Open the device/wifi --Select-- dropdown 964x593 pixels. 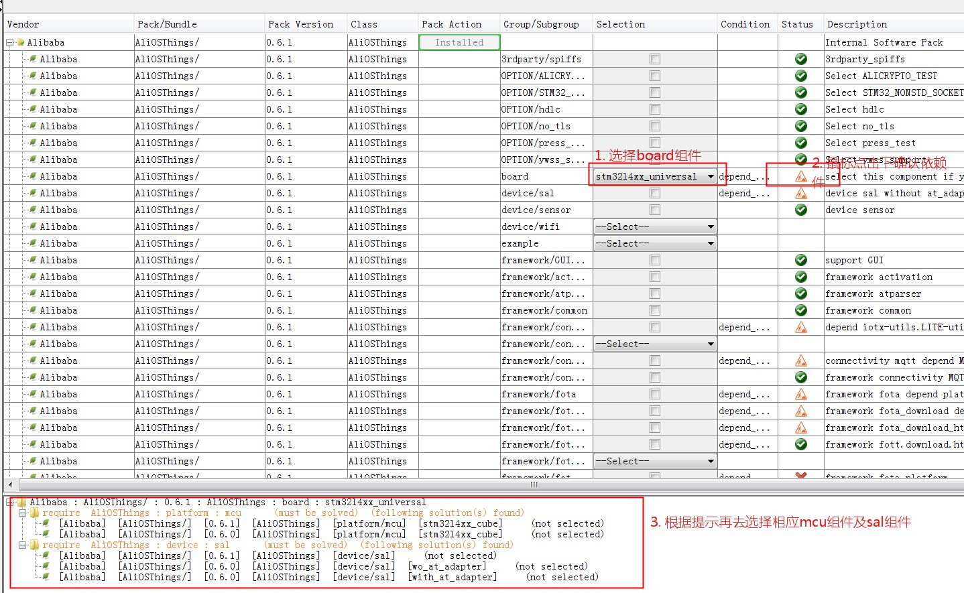coord(655,226)
